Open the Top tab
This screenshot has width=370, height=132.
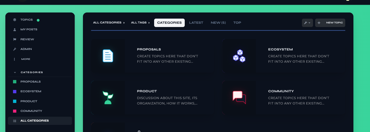pyautogui.click(x=237, y=23)
